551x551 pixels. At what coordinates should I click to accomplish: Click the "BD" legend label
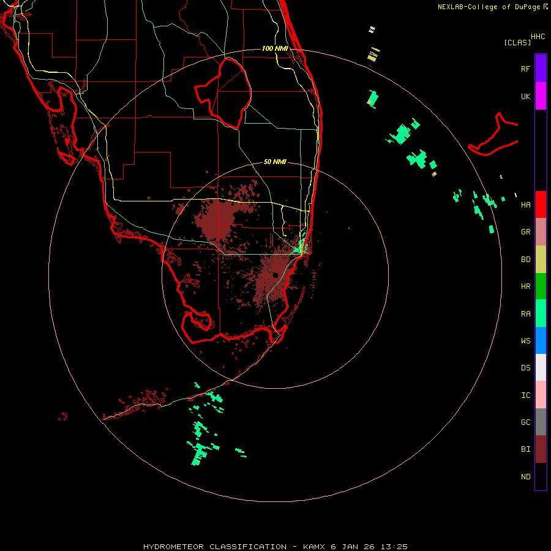pos(525,260)
